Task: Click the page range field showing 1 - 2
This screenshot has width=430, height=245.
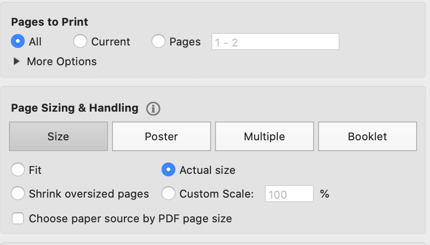Action: tap(275, 42)
